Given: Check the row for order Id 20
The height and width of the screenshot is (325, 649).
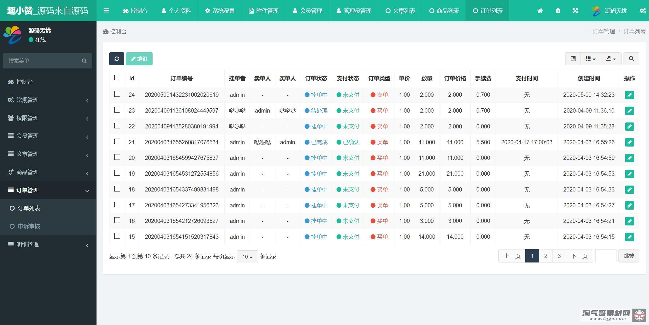Looking at the screenshot, I should (x=117, y=157).
